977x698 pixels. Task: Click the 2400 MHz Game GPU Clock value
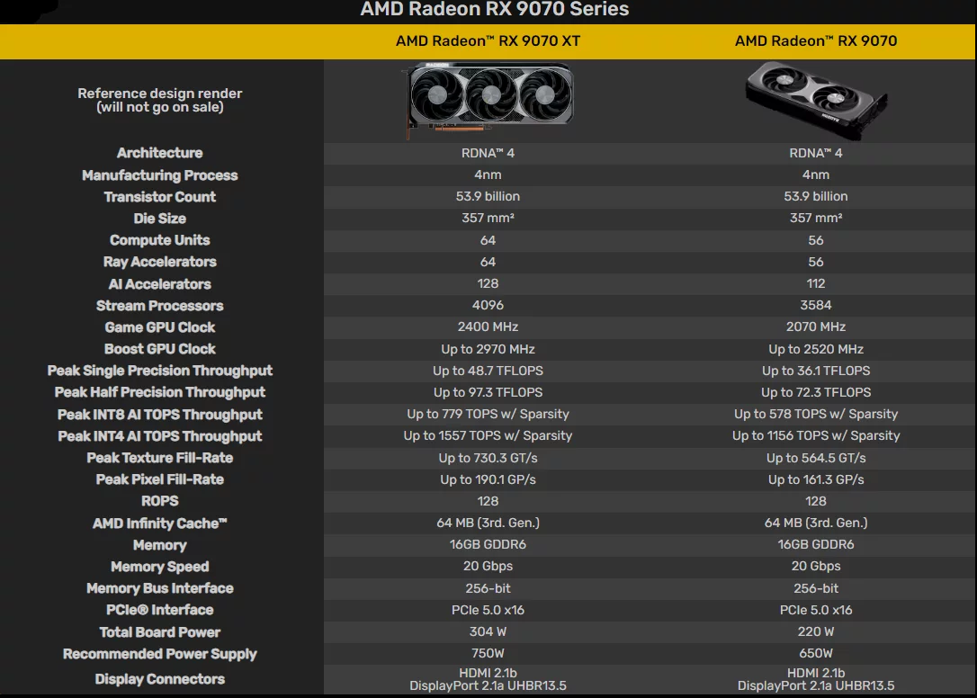(488, 327)
